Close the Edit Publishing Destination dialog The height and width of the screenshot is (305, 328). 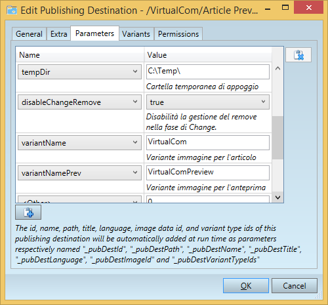point(308,8)
